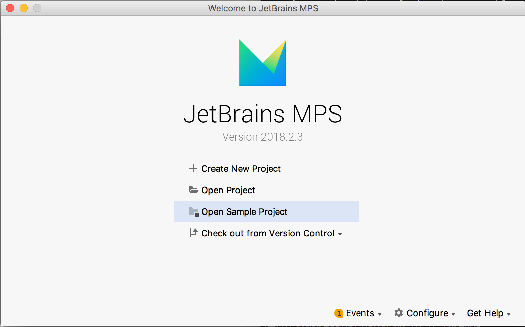525x327 pixels.
Task: Select Open Sample Project
Action: click(x=244, y=211)
